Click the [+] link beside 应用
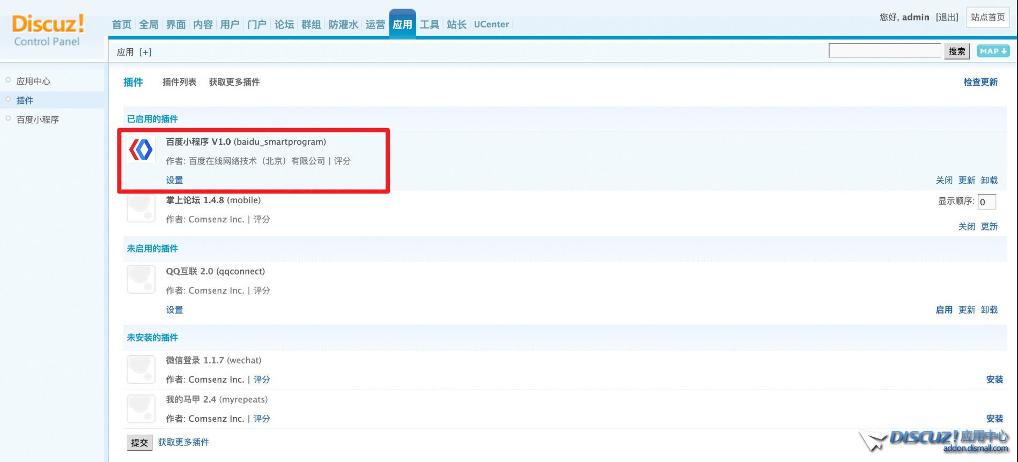 pyautogui.click(x=145, y=52)
